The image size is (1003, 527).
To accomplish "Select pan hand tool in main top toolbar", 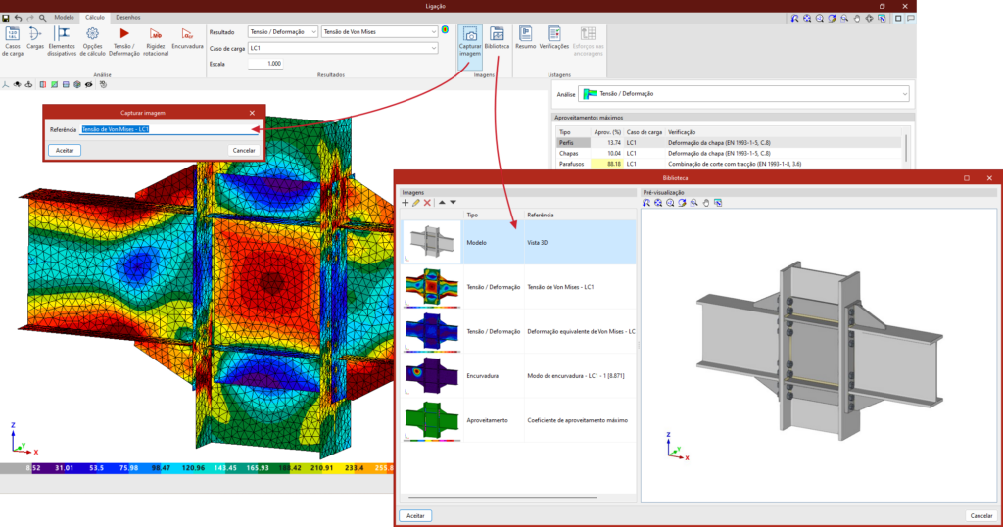I will pyautogui.click(x=857, y=19).
